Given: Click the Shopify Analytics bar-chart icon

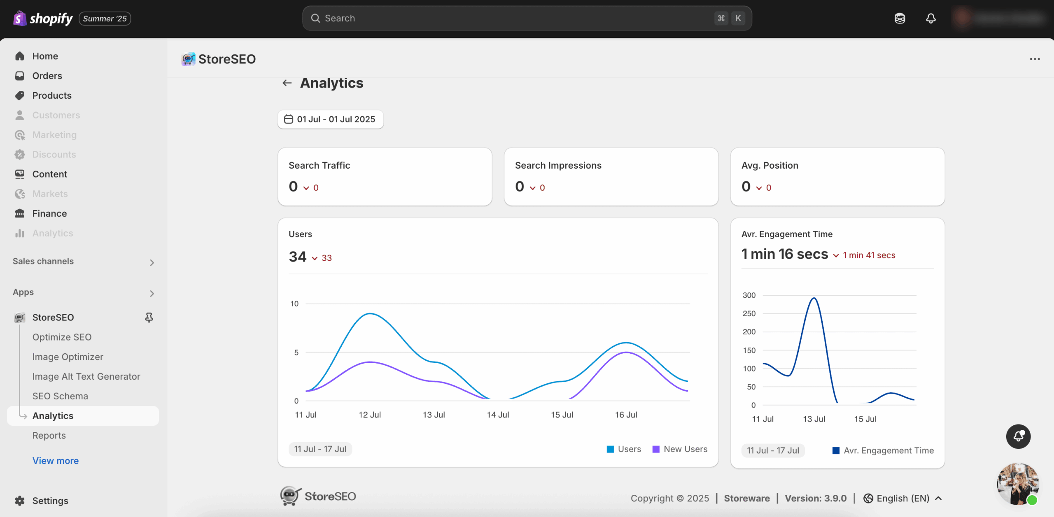Looking at the screenshot, I should 20,233.
